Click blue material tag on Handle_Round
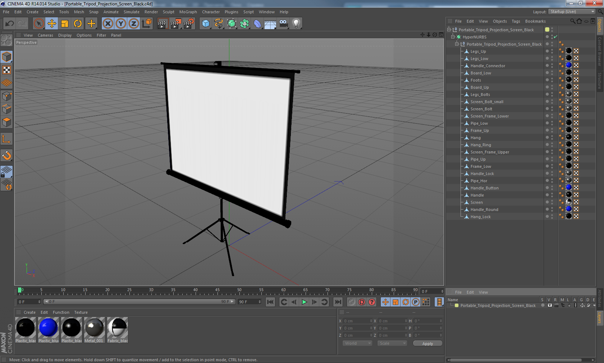This screenshot has height=363, width=604. [x=569, y=209]
